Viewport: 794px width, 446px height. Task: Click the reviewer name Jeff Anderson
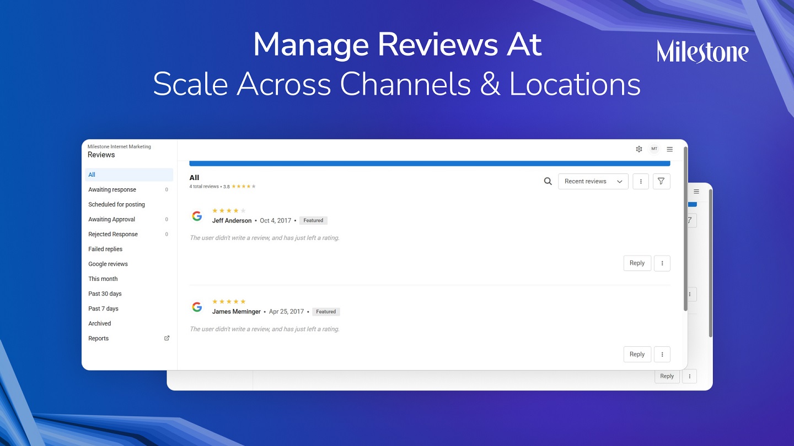click(232, 220)
